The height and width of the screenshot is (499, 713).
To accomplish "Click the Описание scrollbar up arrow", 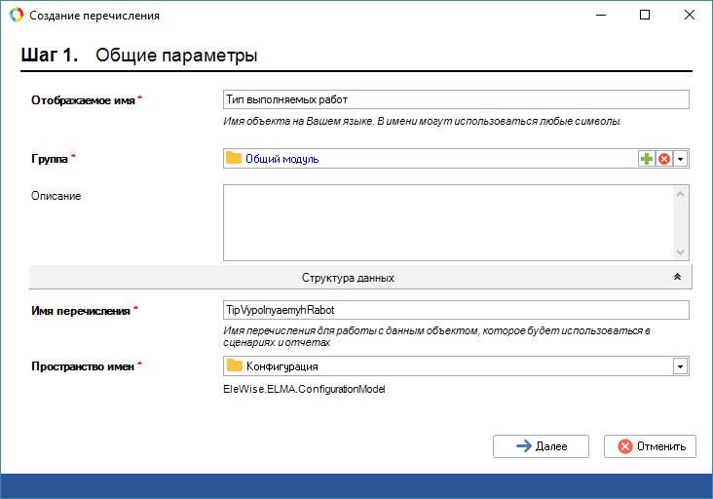I will (x=680, y=194).
